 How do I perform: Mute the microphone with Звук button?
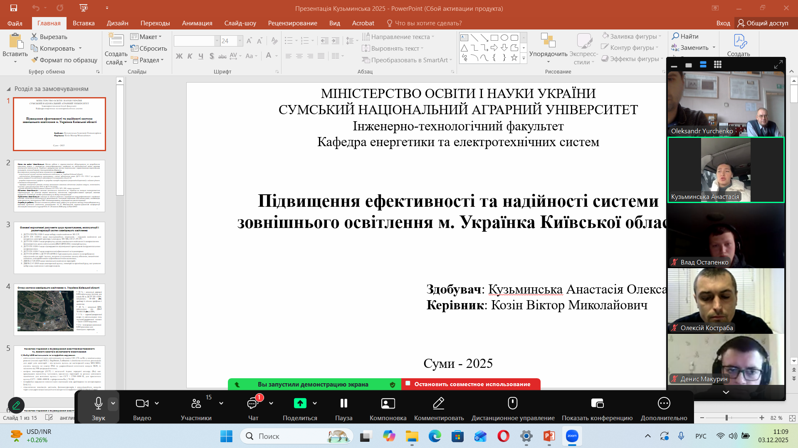98,404
